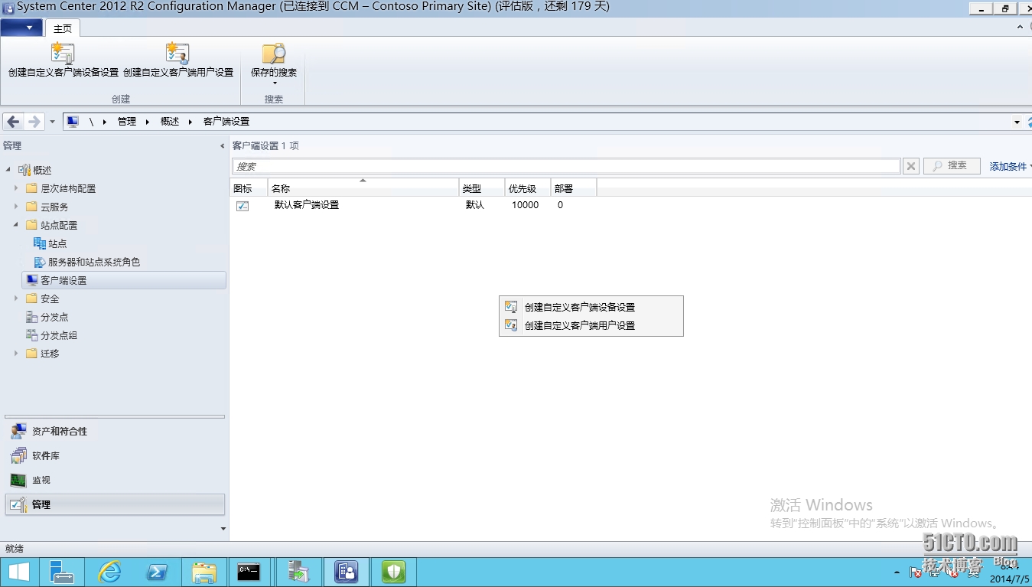The height and width of the screenshot is (587, 1032).
Task: Click the 创建自定义客户端用户设置 ribbon icon
Action: tap(177, 53)
